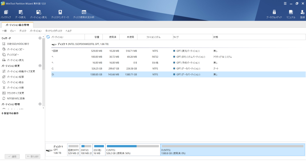Click the (FAT32) 100 MB block in disk map
Screen dimensions: 306x164
coord(86,150)
